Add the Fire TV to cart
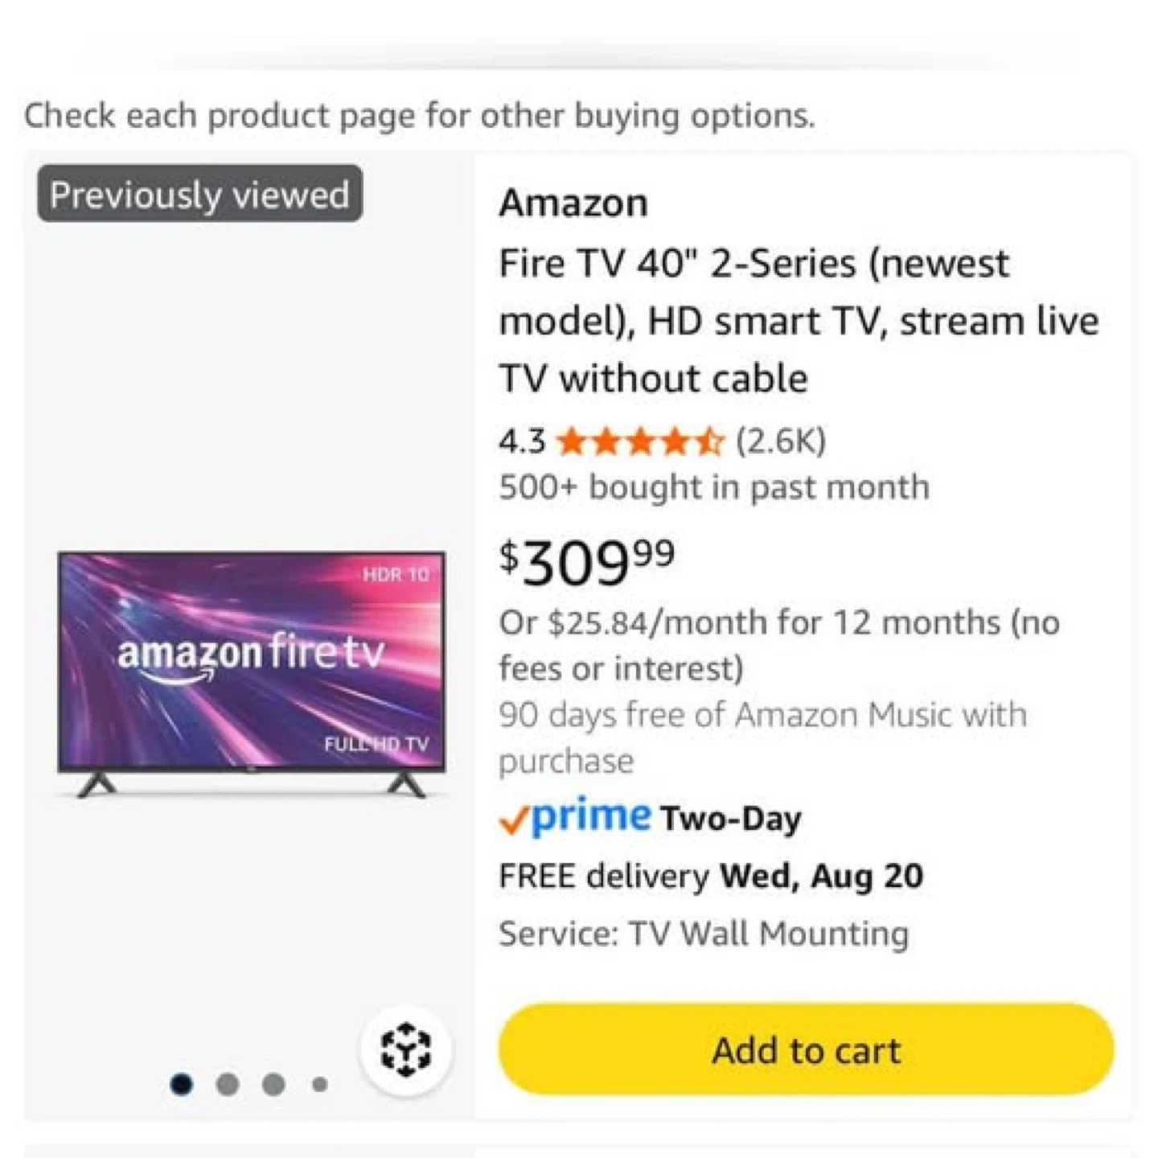 (x=806, y=1049)
